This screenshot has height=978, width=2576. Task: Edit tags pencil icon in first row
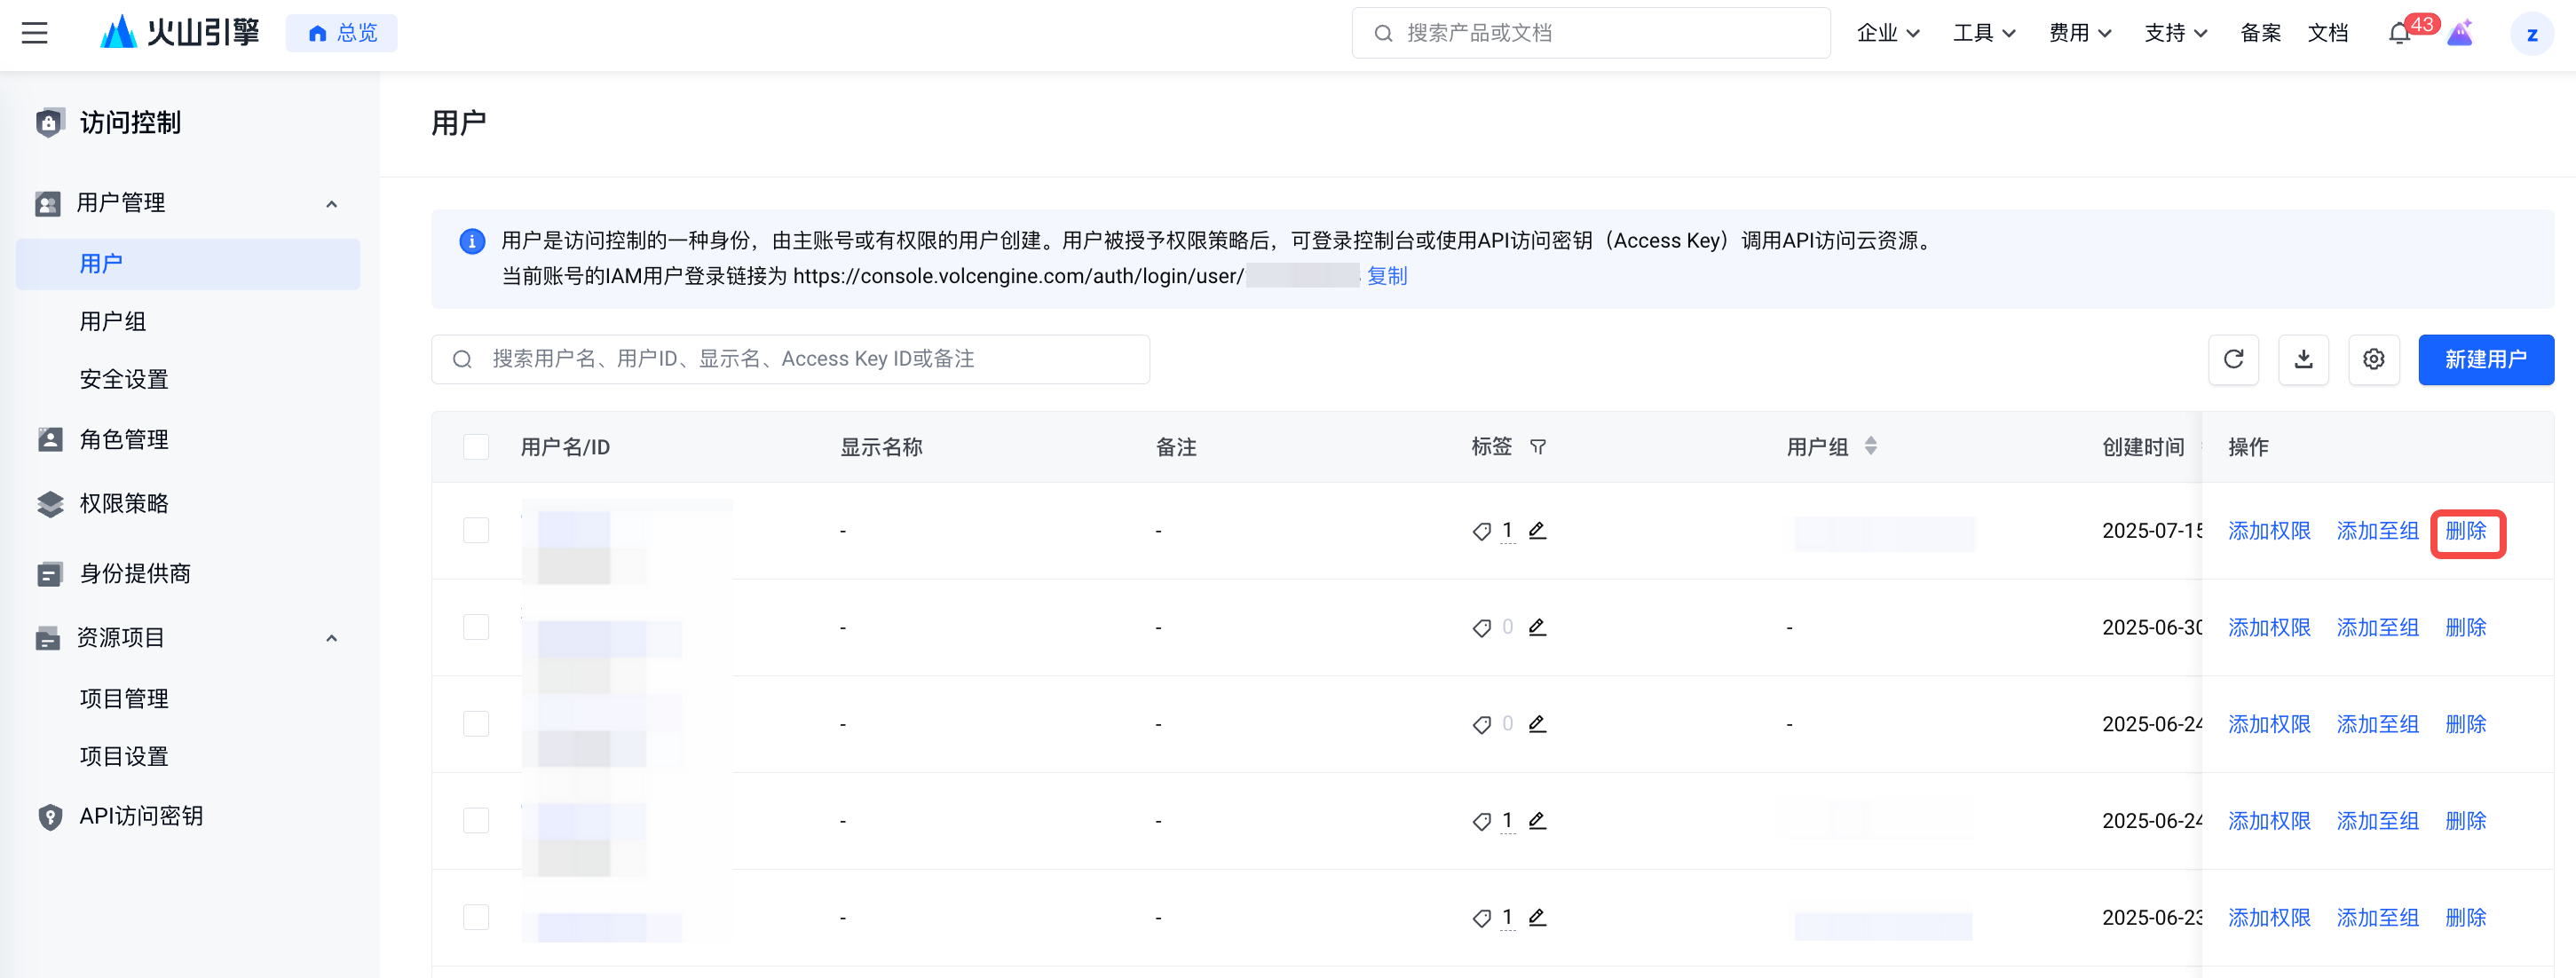pyautogui.click(x=1537, y=530)
